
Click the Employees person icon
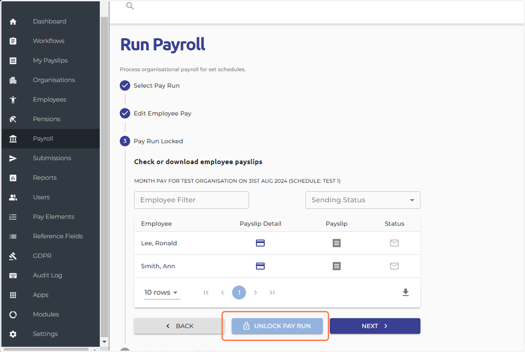(13, 99)
